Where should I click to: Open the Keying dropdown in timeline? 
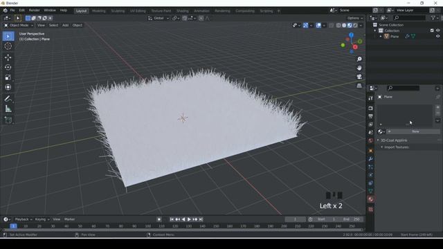point(42,219)
